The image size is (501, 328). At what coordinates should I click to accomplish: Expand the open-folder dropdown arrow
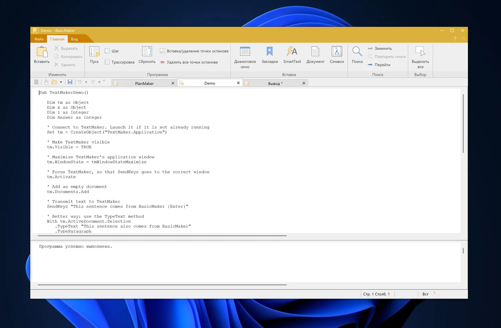(61, 82)
